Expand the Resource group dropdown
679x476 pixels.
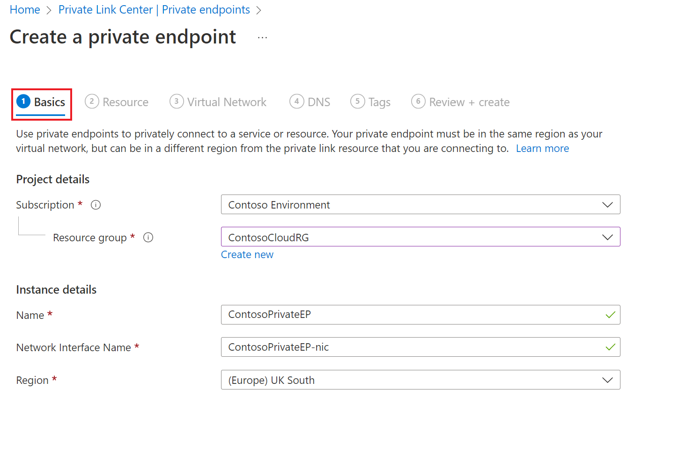(607, 237)
